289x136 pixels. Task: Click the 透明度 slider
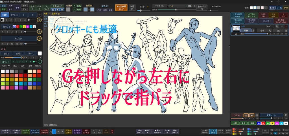coord(177,9)
